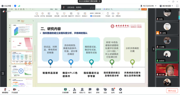
Task: Collapse the participant video panel with the arrow
Action: (153, 49)
